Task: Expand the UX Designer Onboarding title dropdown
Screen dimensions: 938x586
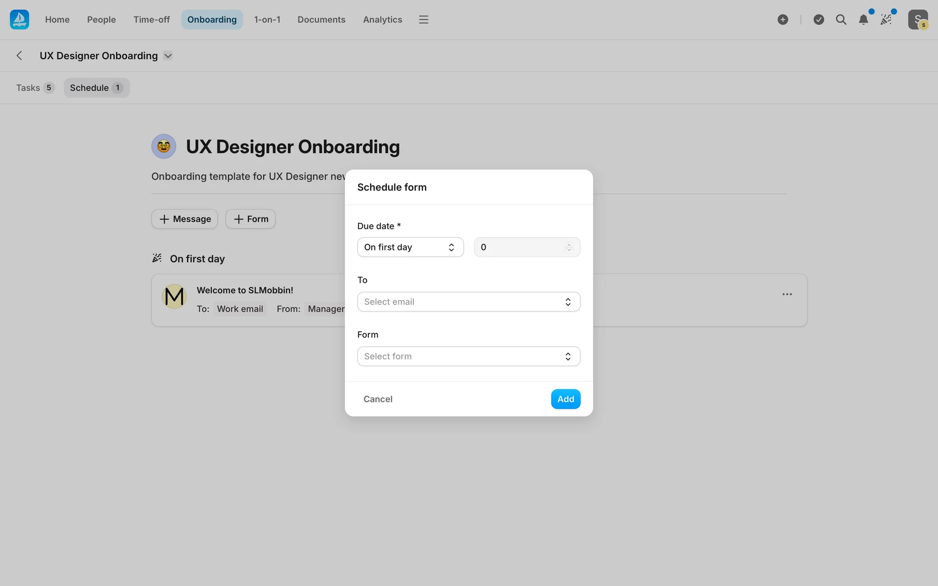Action: pos(168,56)
